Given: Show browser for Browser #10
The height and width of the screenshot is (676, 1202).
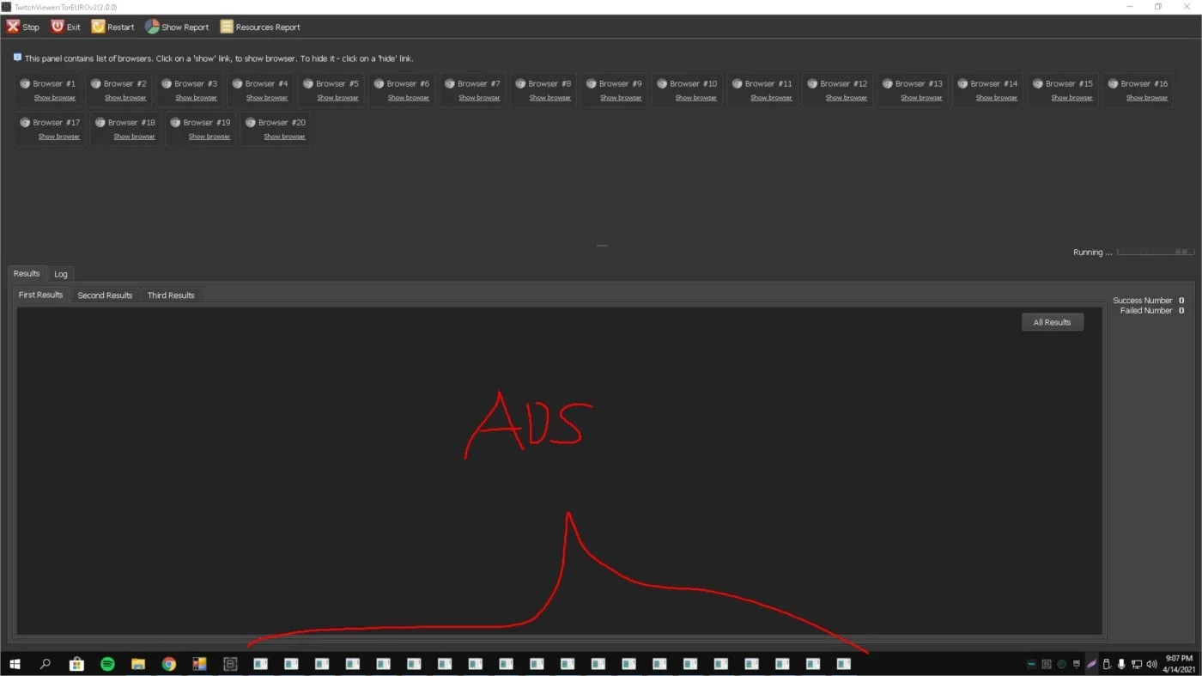Looking at the screenshot, I should (x=696, y=98).
